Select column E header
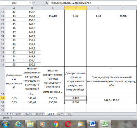The width and height of the screenshot is (137, 128). (x=98, y=8)
